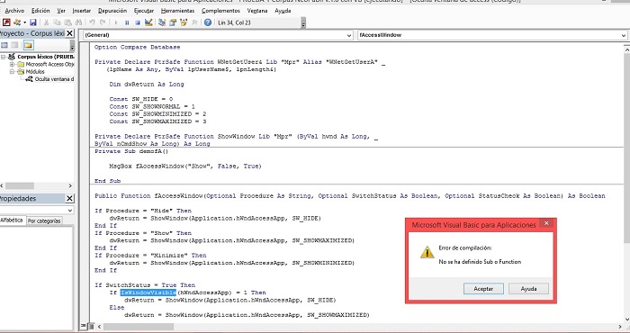Screen dimensions: 630x333
Task: Click the code window vertical scrollbar thumb
Action: pos(626,148)
